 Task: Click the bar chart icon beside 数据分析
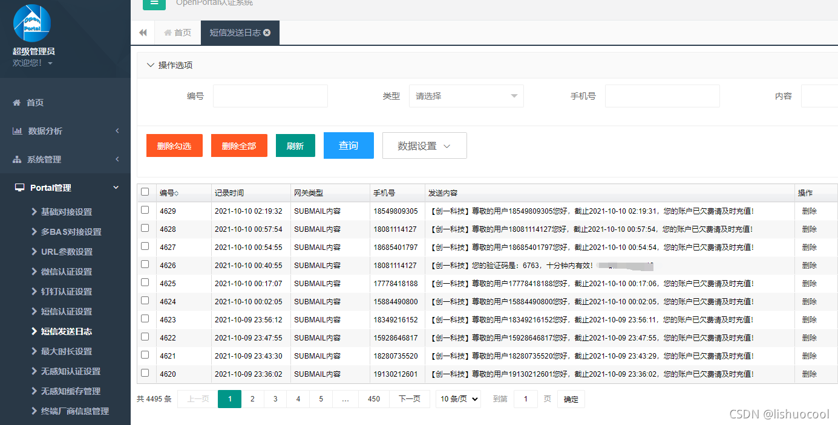pyautogui.click(x=18, y=131)
